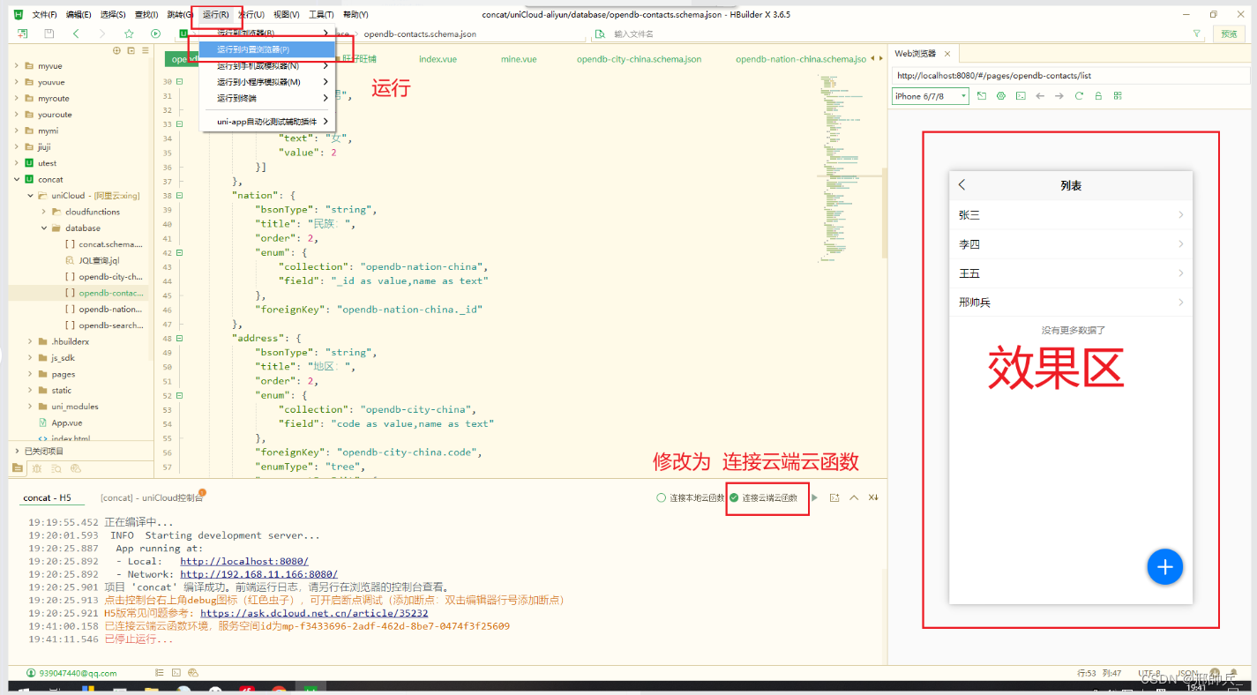This screenshot has height=695, width=1257.
Task: Collapse the concat project
Action: (x=18, y=179)
